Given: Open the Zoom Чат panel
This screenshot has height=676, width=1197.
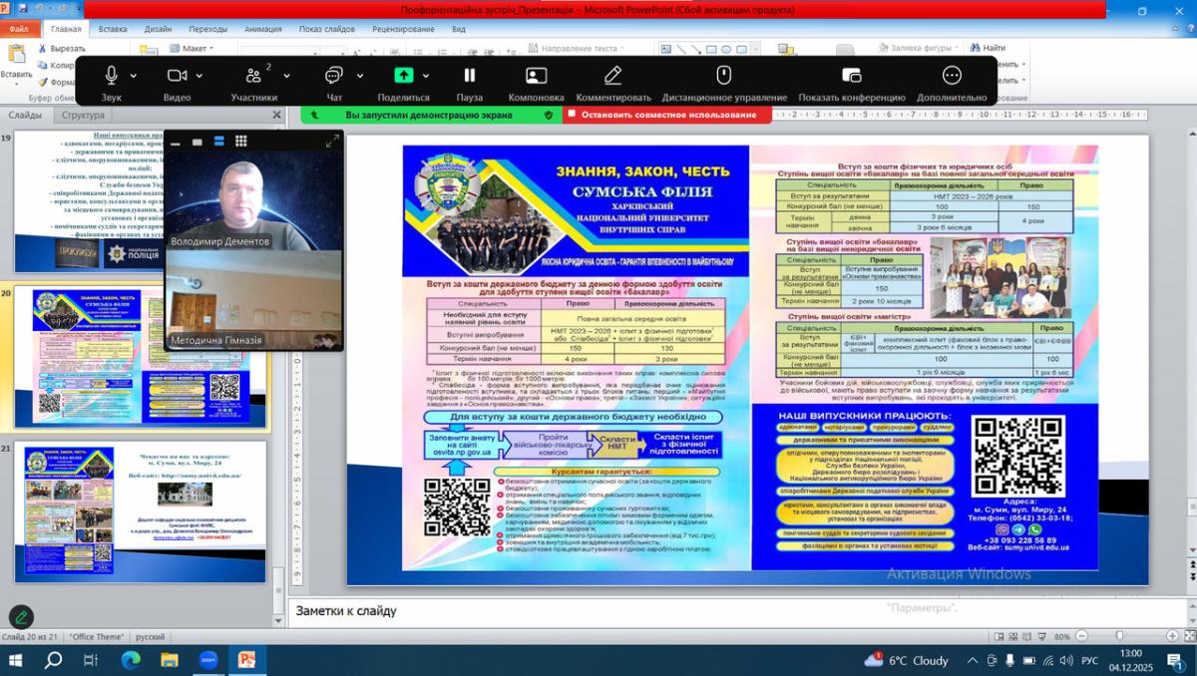Looking at the screenshot, I should (x=333, y=76).
